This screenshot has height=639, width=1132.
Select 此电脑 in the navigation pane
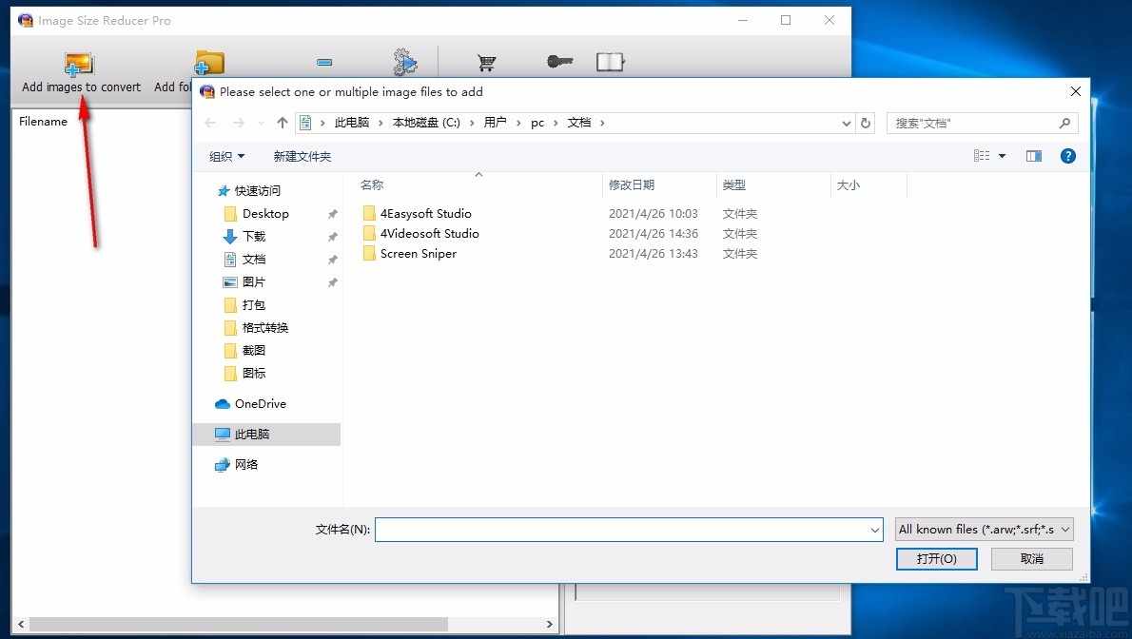coord(255,434)
